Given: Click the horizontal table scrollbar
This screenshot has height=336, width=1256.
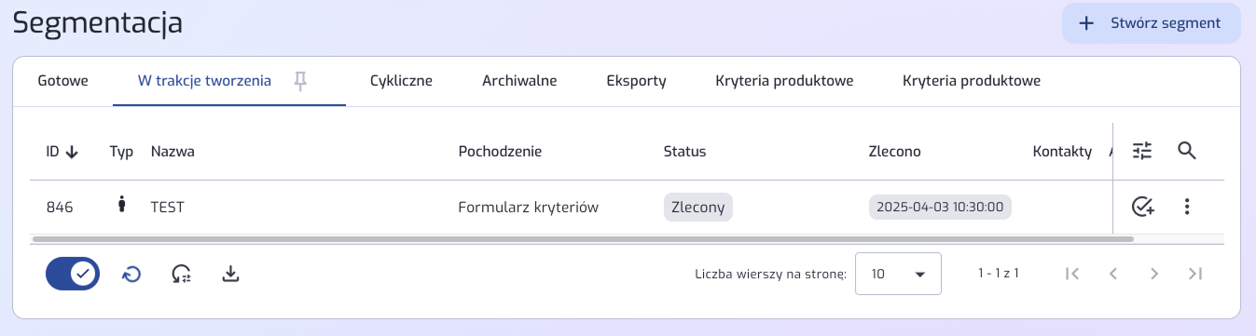Looking at the screenshot, I should click(x=582, y=239).
